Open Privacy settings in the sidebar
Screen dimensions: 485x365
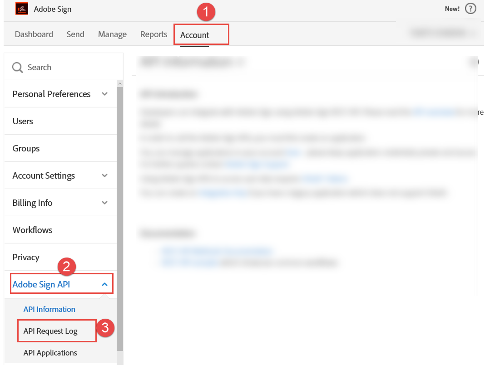25,257
